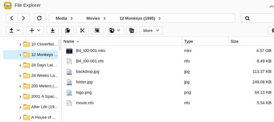Click the video icon of B4_t00-001.mkv
This screenshot has height=122, width=274.
(x=69, y=51)
